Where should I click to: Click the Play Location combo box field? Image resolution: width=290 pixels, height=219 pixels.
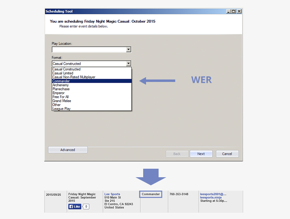92,49
